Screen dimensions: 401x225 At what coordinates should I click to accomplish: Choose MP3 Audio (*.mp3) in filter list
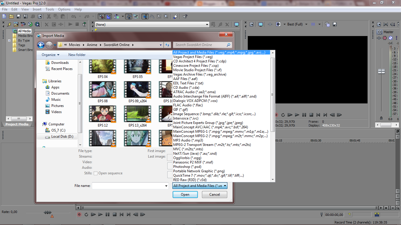click(188, 140)
